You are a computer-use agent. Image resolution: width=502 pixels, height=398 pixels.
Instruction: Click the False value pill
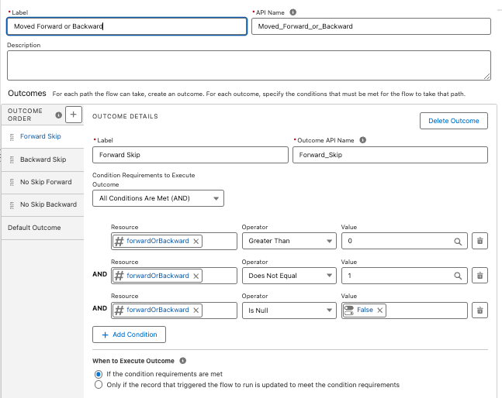click(x=365, y=310)
